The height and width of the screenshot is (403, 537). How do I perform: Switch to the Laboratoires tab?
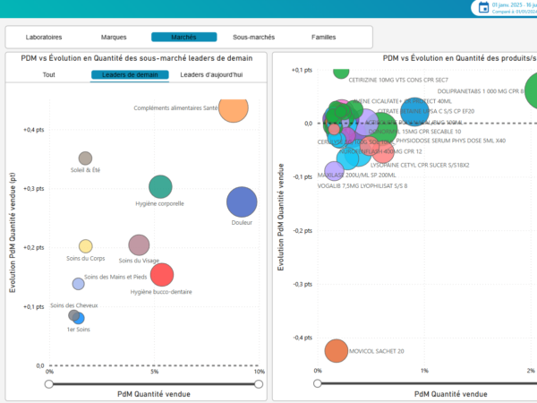point(44,37)
